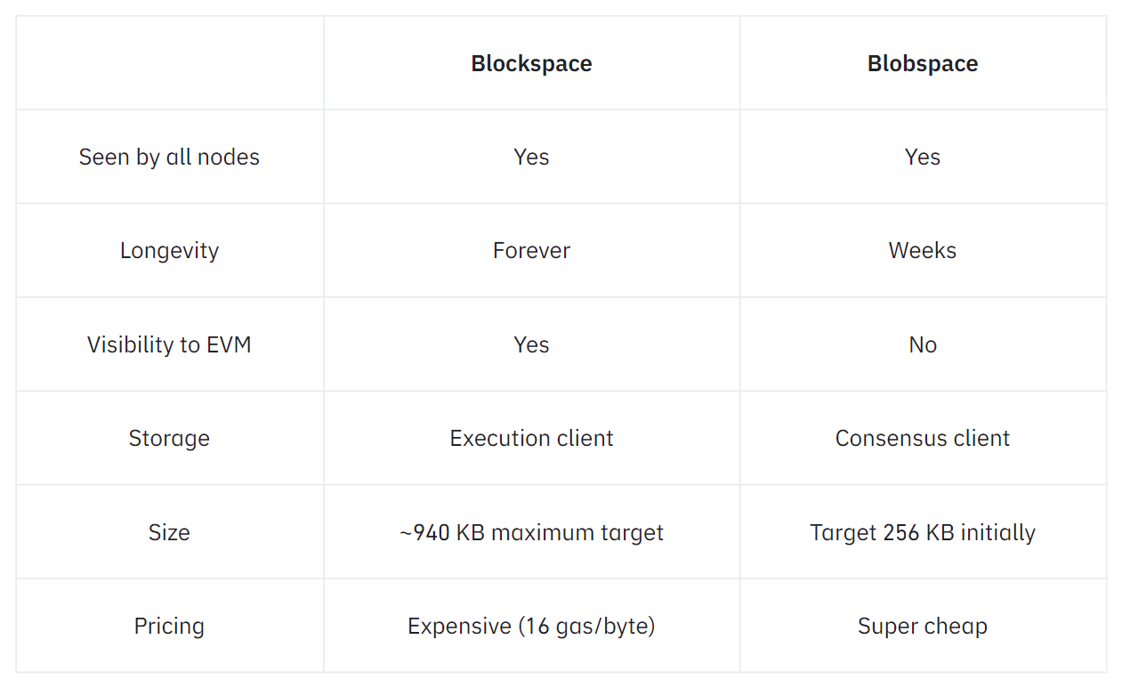
Task: Click the Blobspace column header
Action: click(923, 64)
